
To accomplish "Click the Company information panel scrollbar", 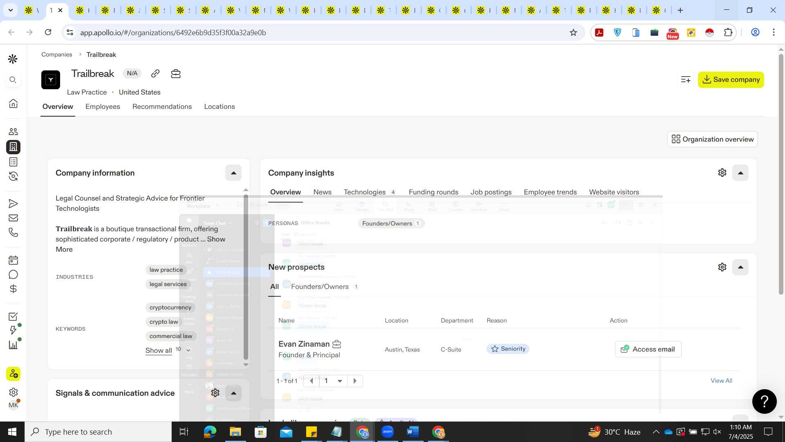I will [246, 277].
